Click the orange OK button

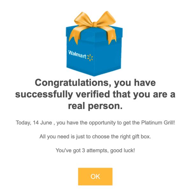coord(95,177)
